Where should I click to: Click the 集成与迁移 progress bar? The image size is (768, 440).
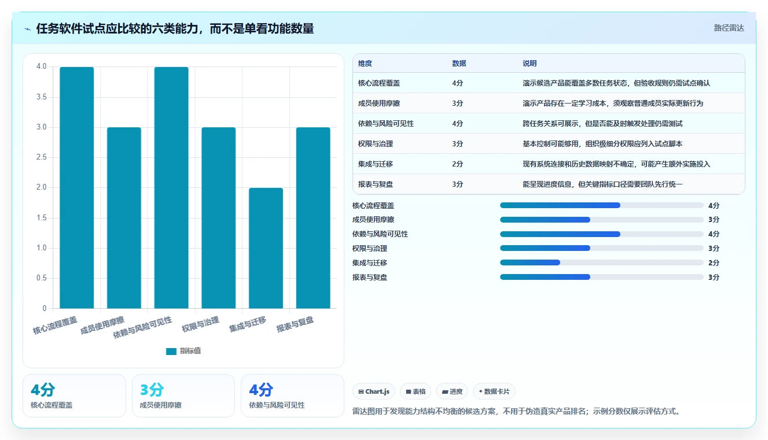[602, 262]
